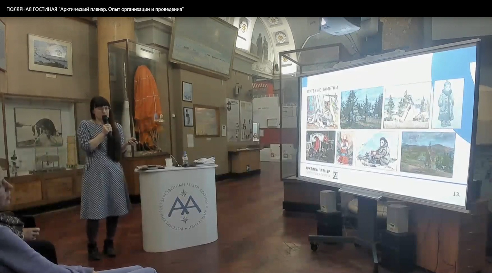This screenshot has width=492, height=273.
Task: Click the ceiling-mounted projector
Action: [x=341, y=26]
